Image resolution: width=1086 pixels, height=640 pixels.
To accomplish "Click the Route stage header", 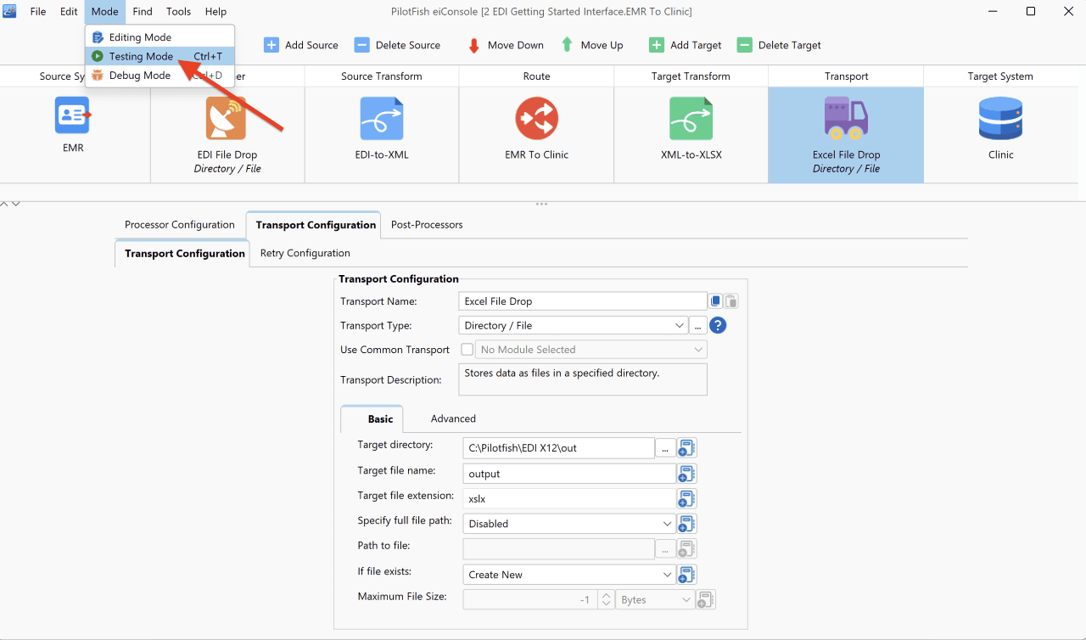I will pos(536,76).
